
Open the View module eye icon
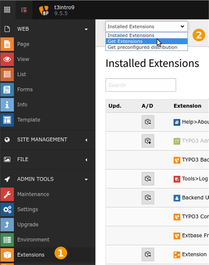7,59
